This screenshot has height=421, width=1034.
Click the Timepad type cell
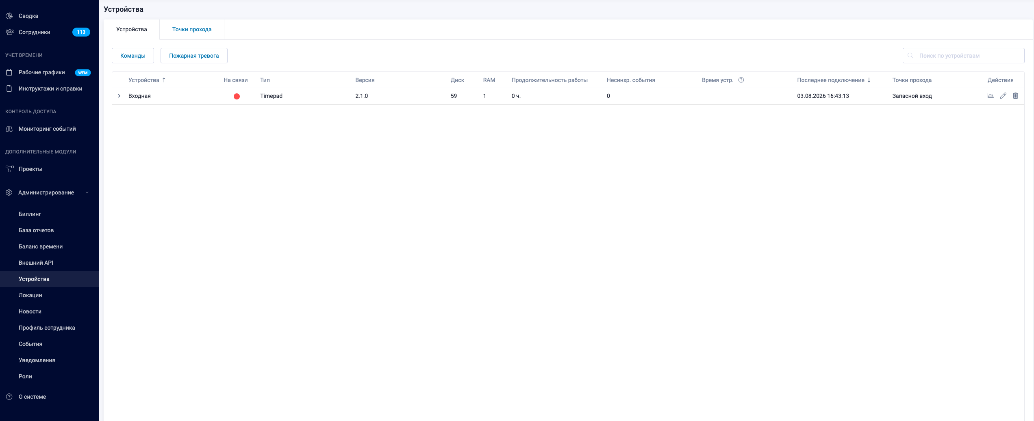coord(271,96)
